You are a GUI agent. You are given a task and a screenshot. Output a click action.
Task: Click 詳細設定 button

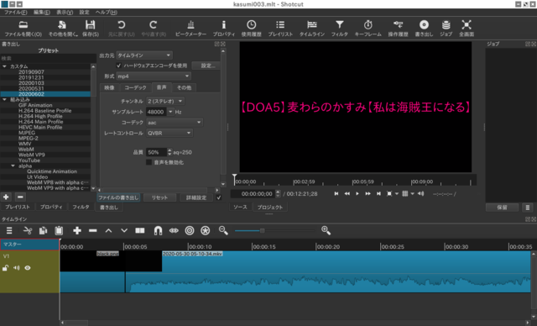click(x=196, y=197)
